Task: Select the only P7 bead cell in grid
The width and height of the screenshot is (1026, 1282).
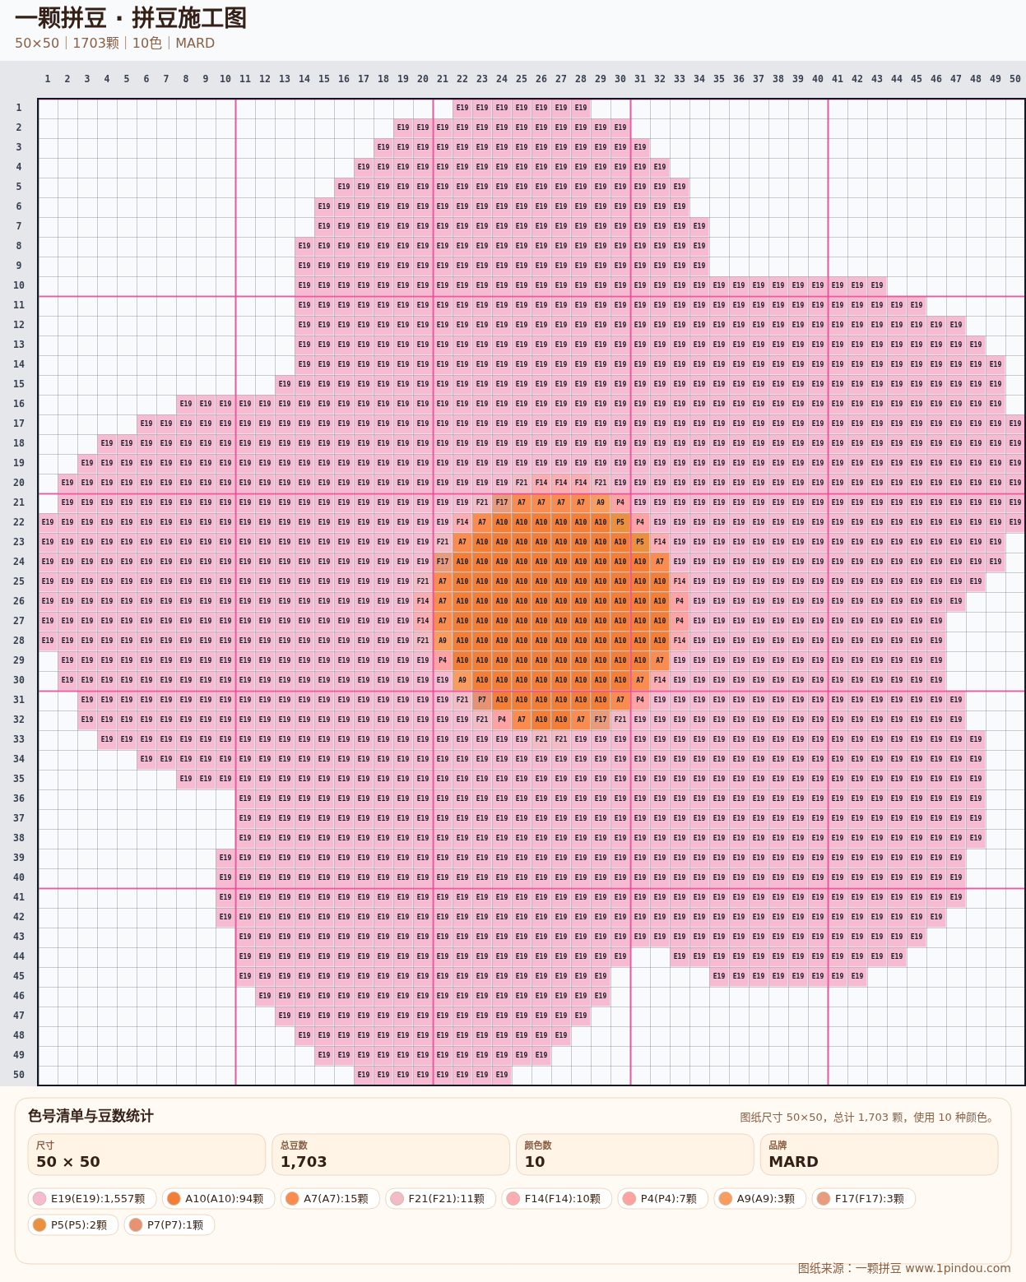Action: tap(482, 700)
